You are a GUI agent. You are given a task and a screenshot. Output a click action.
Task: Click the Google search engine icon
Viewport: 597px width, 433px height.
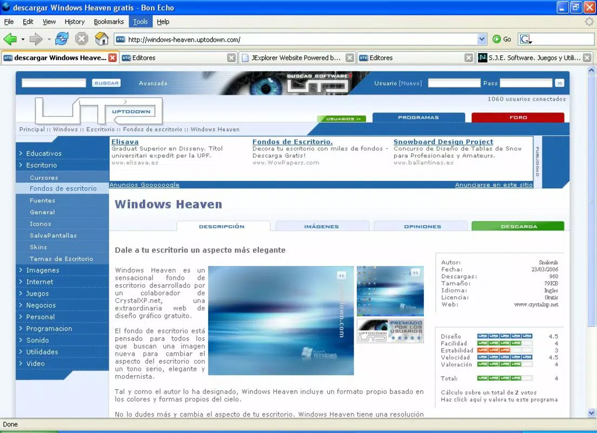click(526, 40)
